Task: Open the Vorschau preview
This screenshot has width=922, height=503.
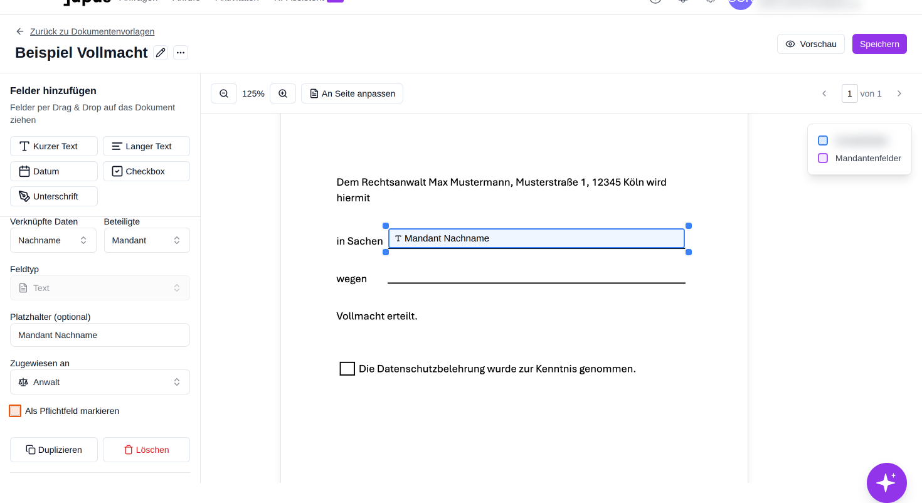Action: click(x=811, y=44)
